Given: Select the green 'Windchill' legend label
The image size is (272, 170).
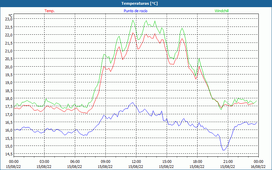Looking at the screenshot, I should tap(222, 11).
